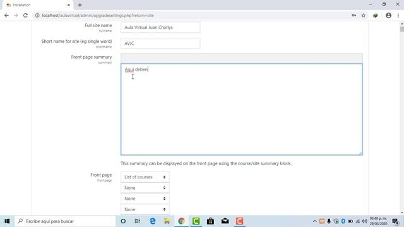Image resolution: width=404 pixels, height=227 pixels.
Task: Close the Installation tab
Action: (69, 5)
